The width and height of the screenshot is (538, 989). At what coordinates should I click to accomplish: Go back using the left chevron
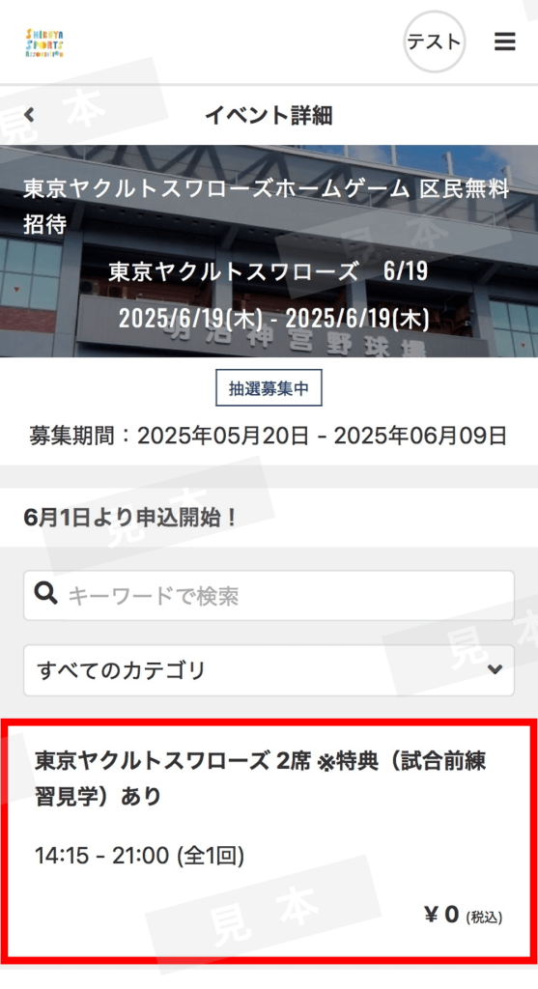point(28,116)
